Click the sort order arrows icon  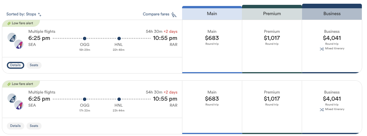pyautogui.click(x=40, y=14)
